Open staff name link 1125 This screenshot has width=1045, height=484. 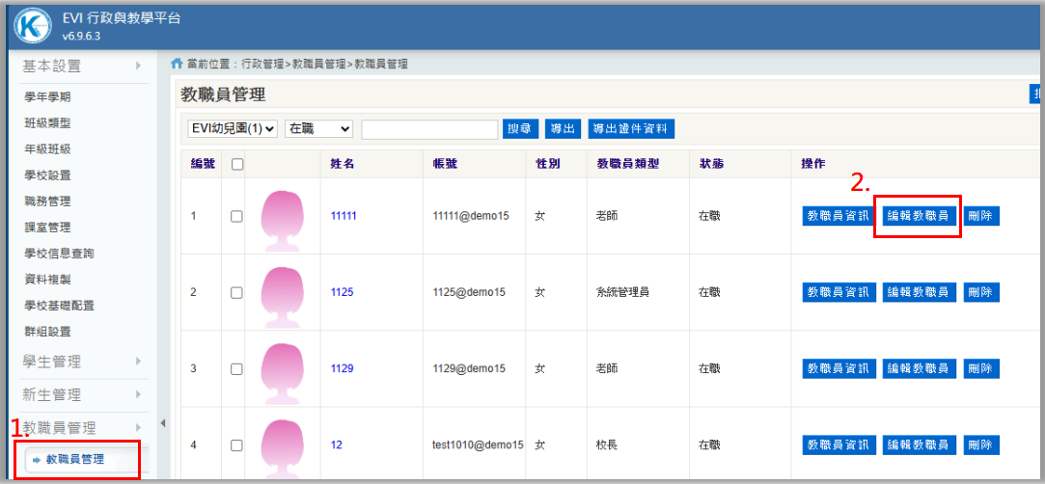click(x=343, y=292)
